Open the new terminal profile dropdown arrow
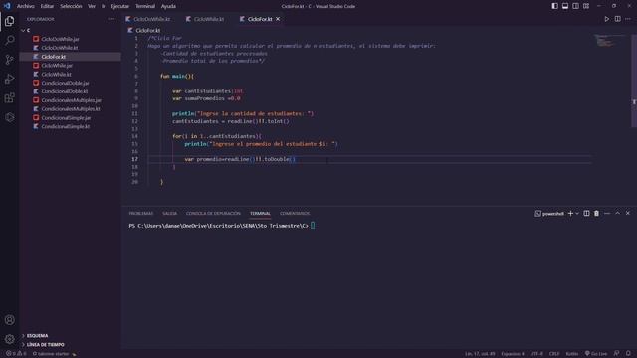Screen dimensions: 637x358 [x=577, y=213]
